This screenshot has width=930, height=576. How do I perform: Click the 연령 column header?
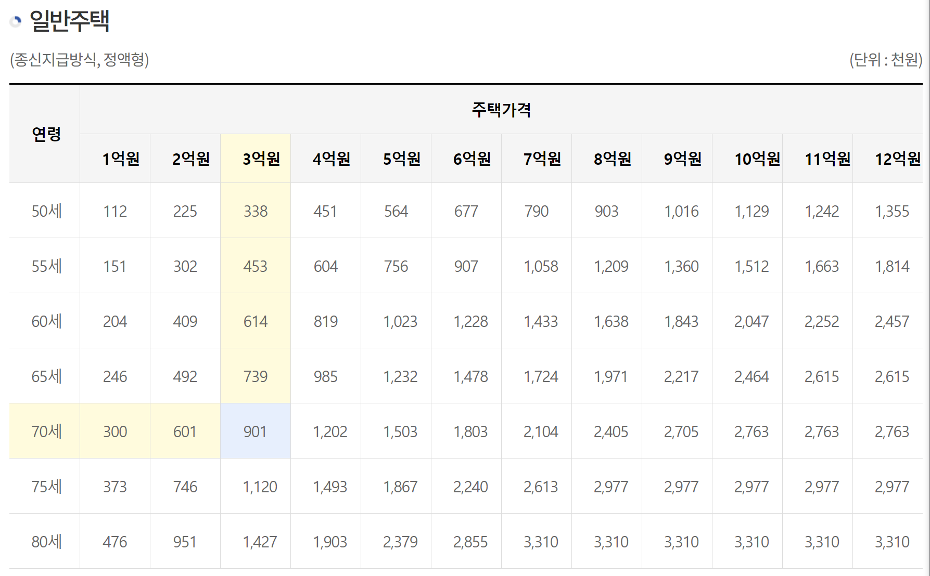(x=45, y=134)
